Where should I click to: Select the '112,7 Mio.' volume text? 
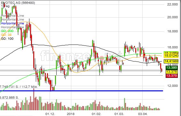pyautogui.click(x=29, y=87)
